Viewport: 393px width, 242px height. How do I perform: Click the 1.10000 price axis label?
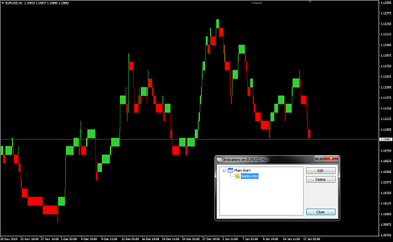click(x=385, y=214)
